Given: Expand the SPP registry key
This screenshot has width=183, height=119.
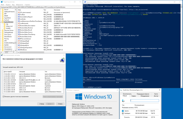Looking at the screenshot, I should [x=1, y=14].
